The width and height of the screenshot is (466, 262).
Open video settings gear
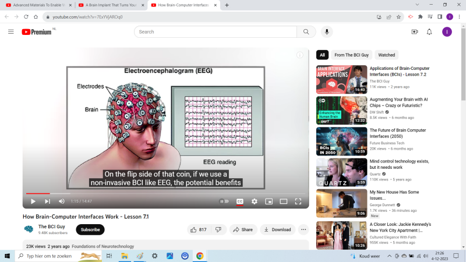pyautogui.click(x=255, y=201)
